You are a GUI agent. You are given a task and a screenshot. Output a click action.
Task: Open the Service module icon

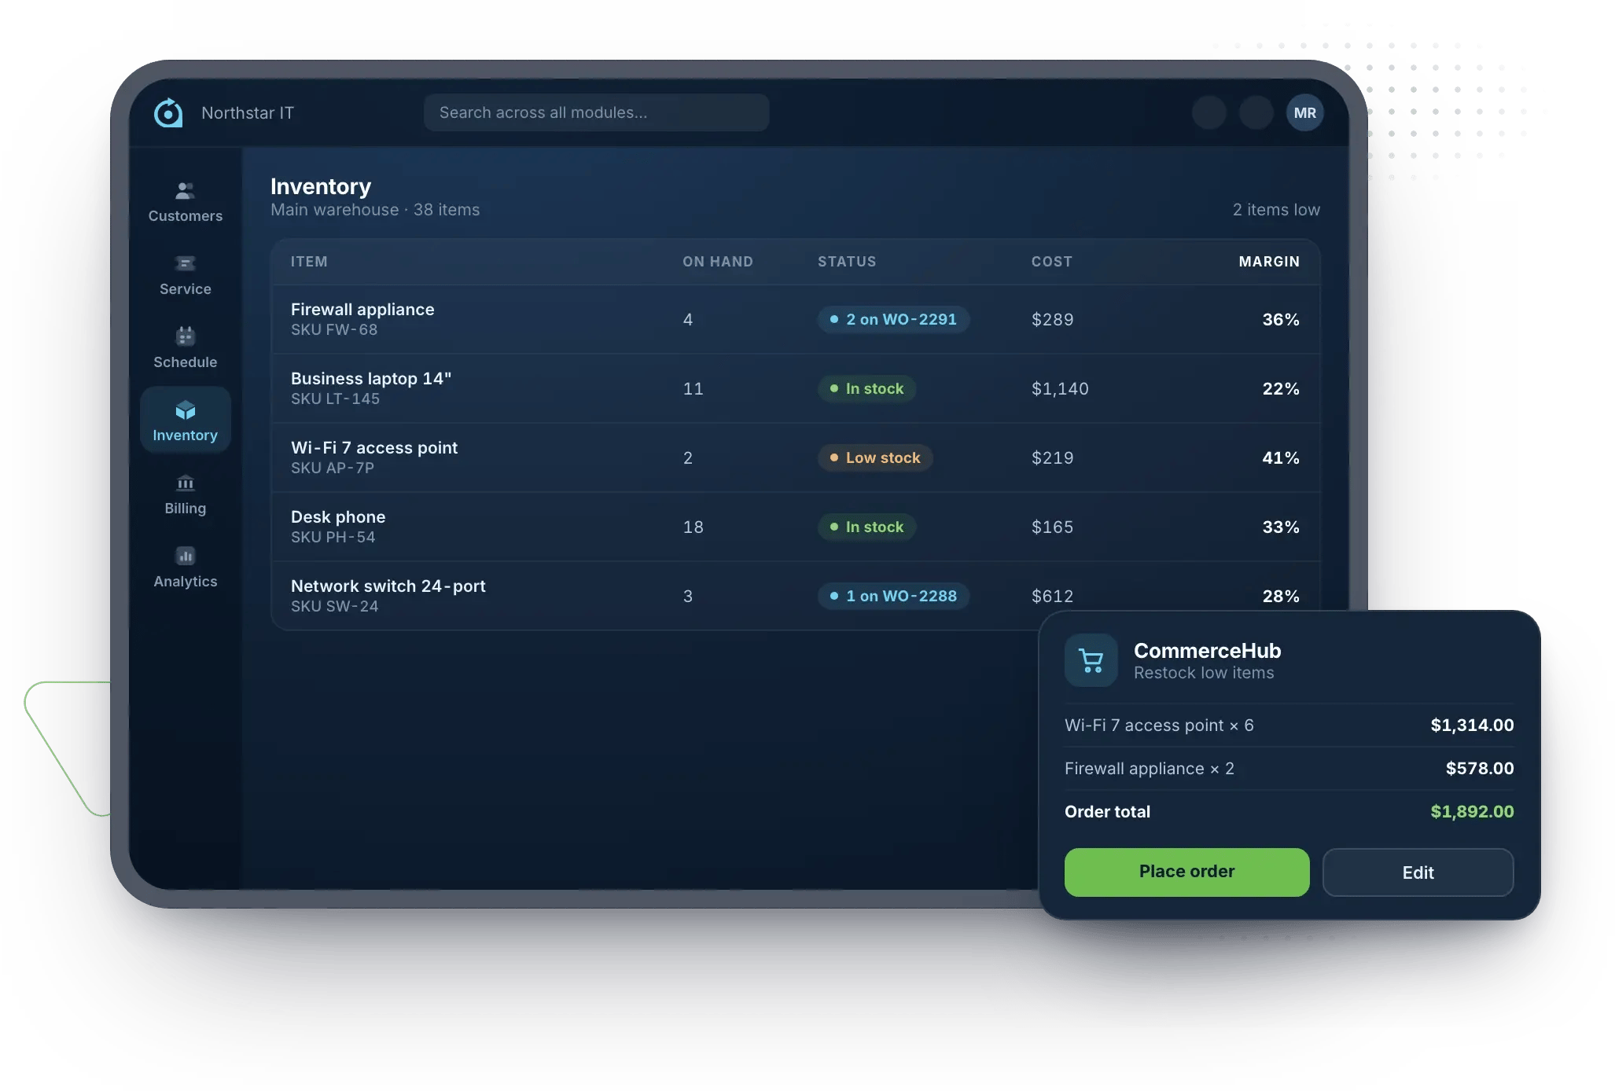[186, 263]
